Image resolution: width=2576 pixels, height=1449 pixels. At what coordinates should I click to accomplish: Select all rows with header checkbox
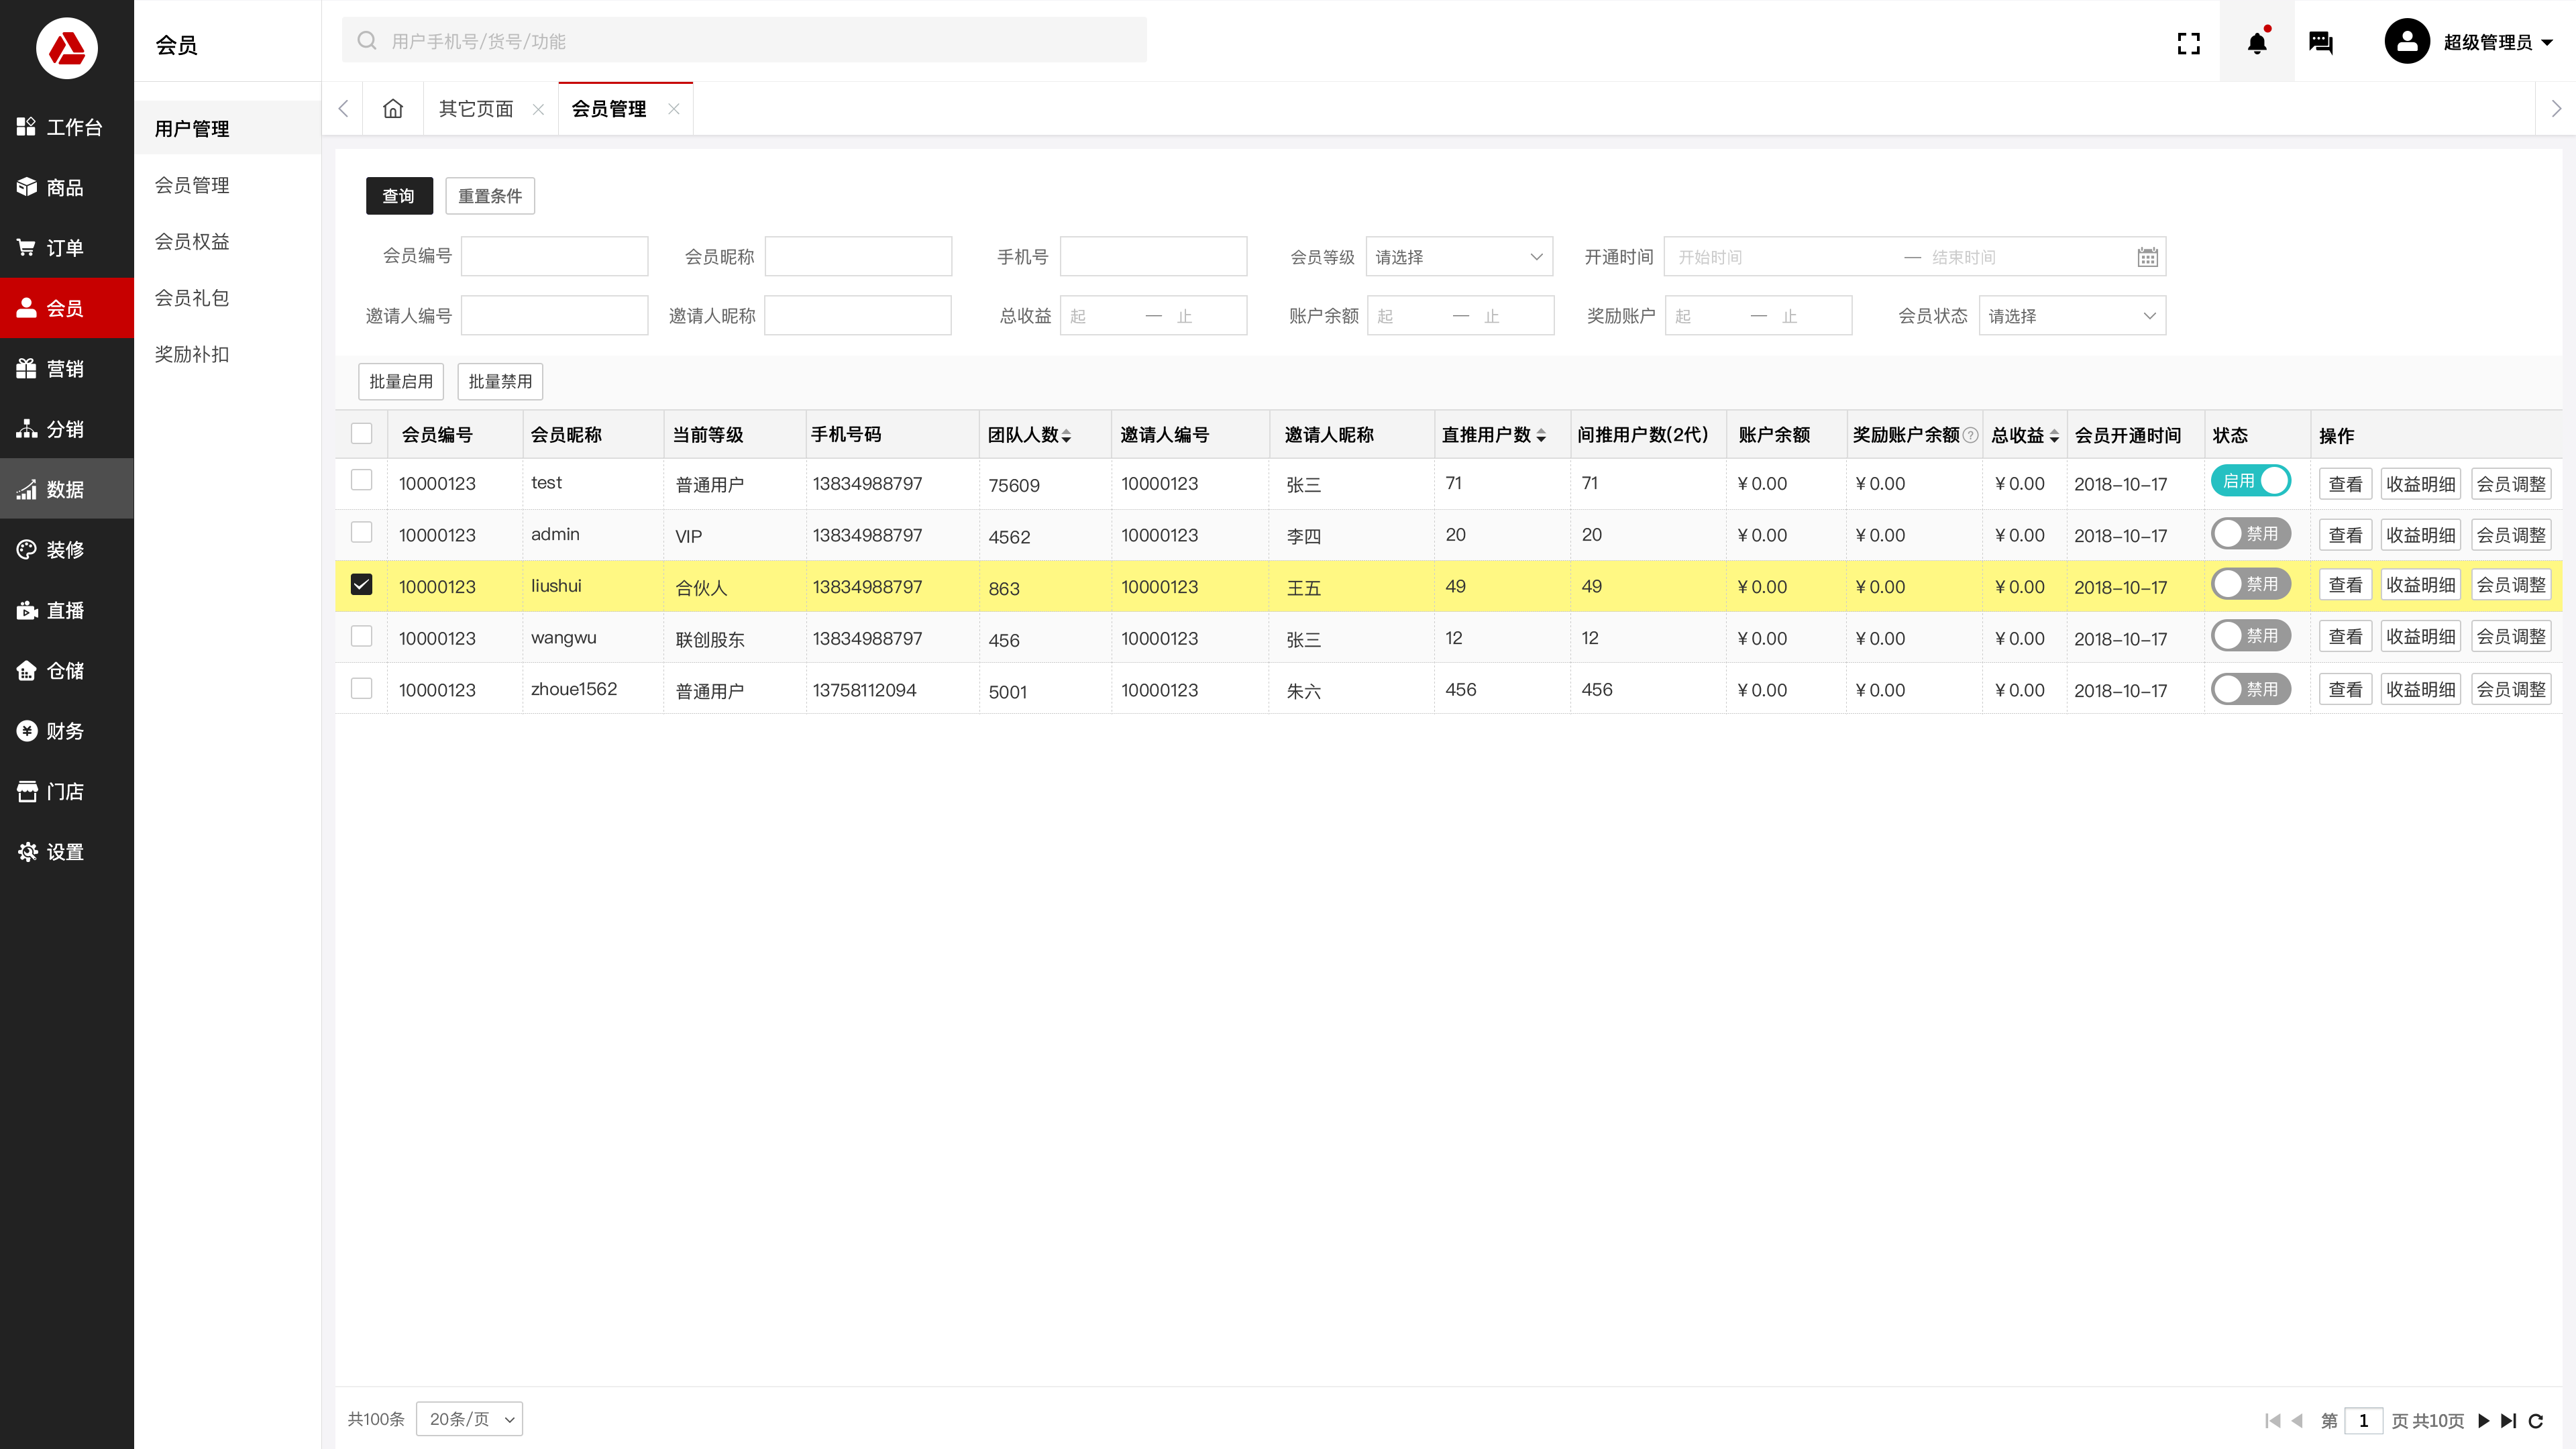tap(362, 434)
